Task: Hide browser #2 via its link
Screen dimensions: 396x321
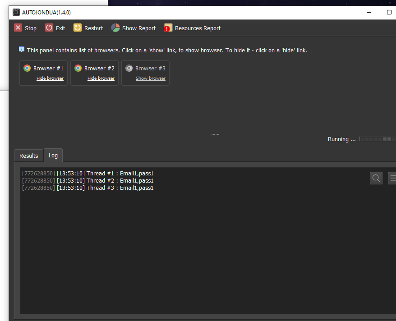Action: click(x=101, y=78)
